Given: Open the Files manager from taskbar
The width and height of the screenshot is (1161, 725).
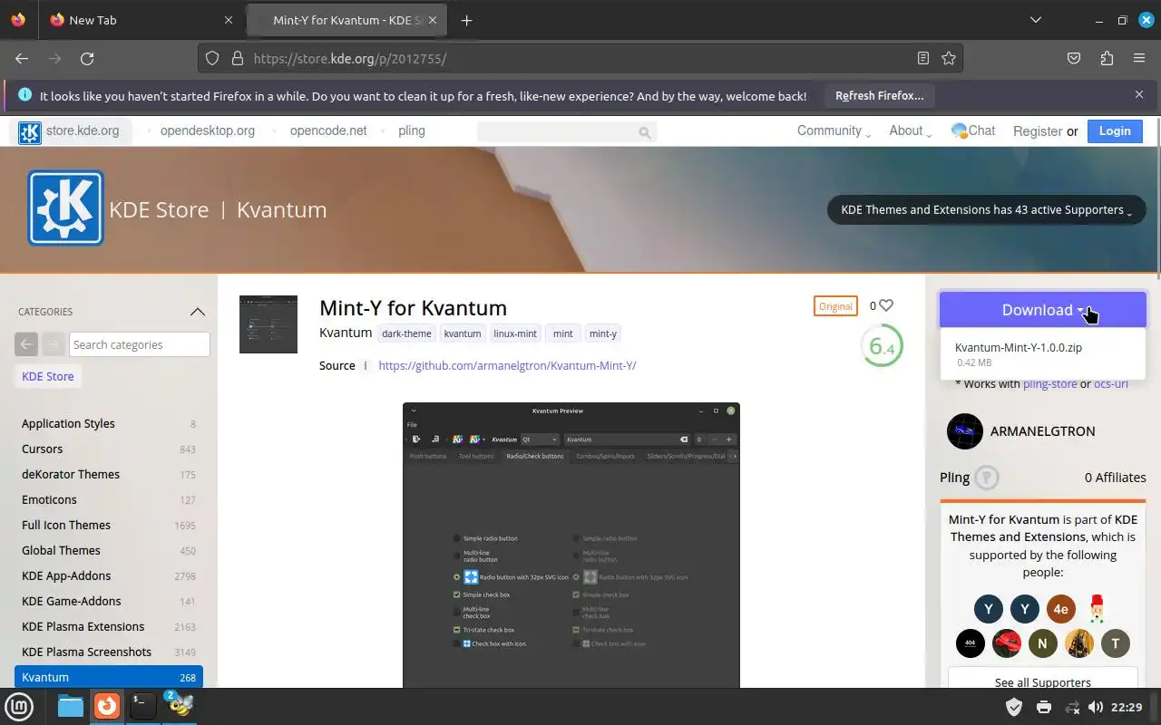Looking at the screenshot, I should pyautogui.click(x=70, y=706).
